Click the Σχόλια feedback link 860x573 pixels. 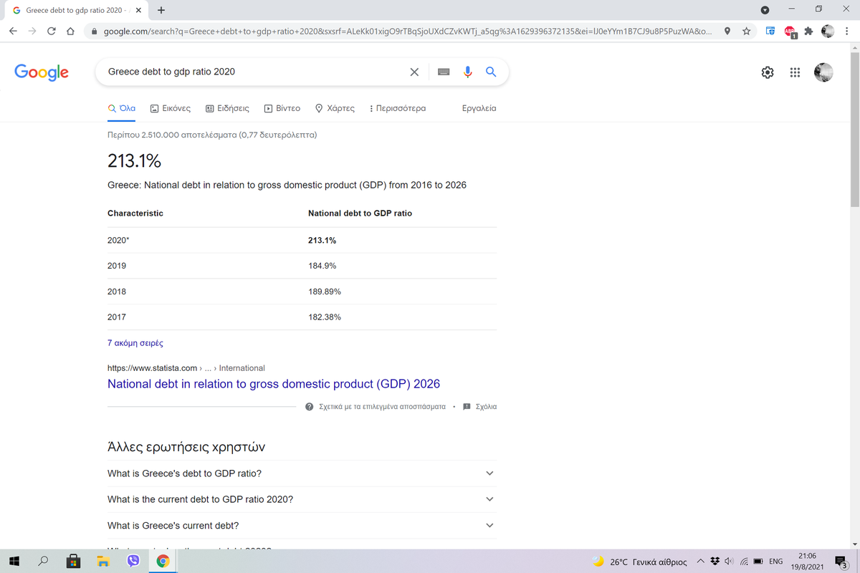(x=480, y=407)
